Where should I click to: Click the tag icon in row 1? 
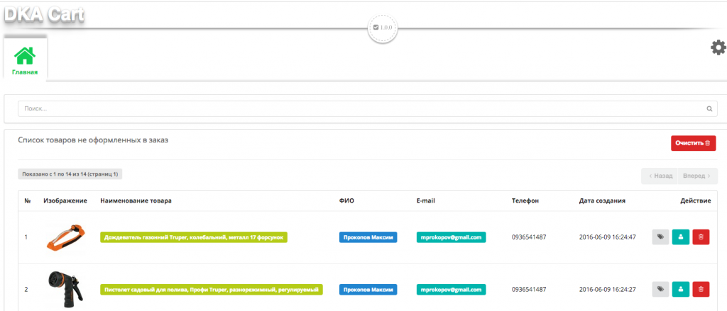click(660, 237)
